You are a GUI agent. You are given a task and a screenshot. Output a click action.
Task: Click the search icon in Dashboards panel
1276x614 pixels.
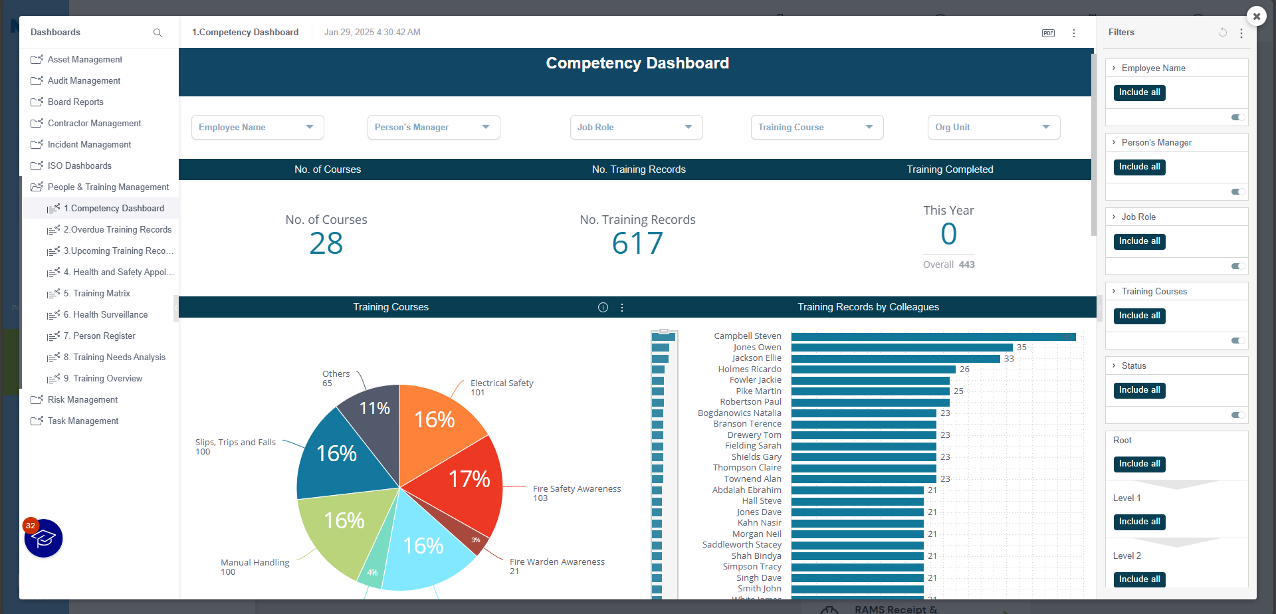(x=158, y=33)
